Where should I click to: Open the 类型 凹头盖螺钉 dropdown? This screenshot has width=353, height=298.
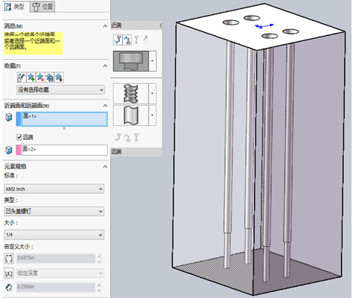[x=54, y=211]
